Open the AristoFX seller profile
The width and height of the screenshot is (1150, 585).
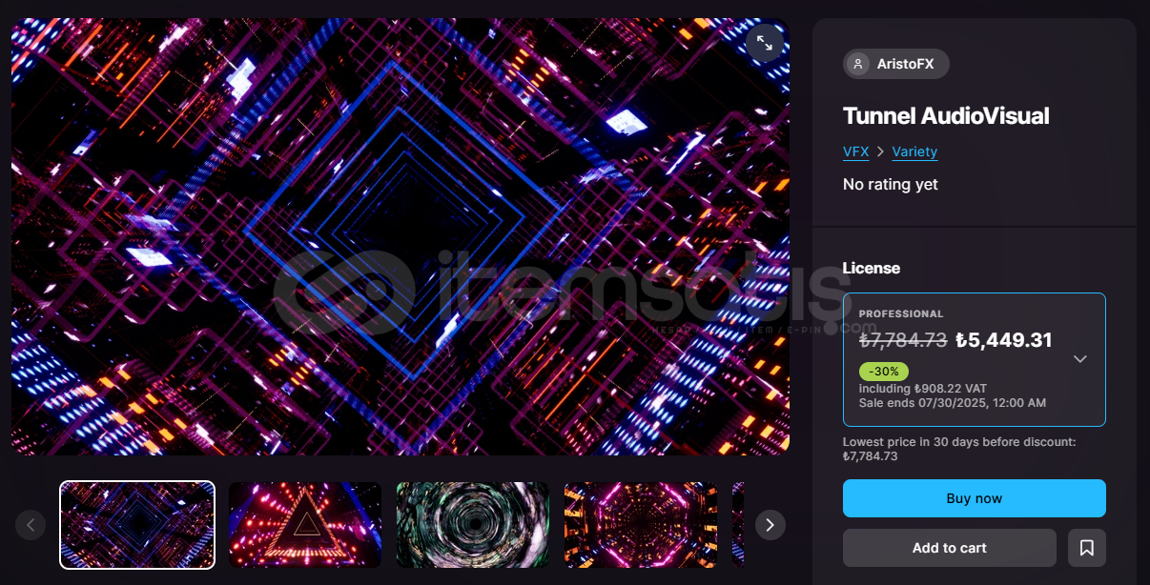point(896,64)
